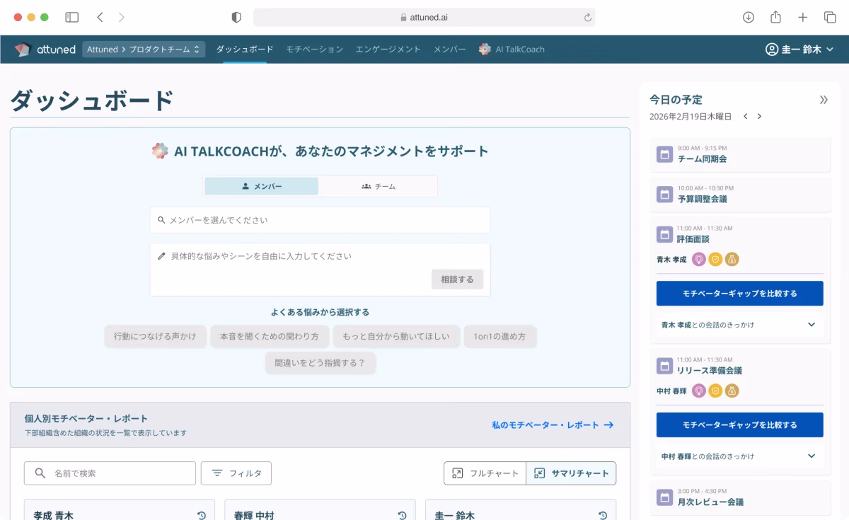Viewport: 849px width, 520px height.
Task: Open the エンゲージメント navigation tab
Action: click(388, 49)
